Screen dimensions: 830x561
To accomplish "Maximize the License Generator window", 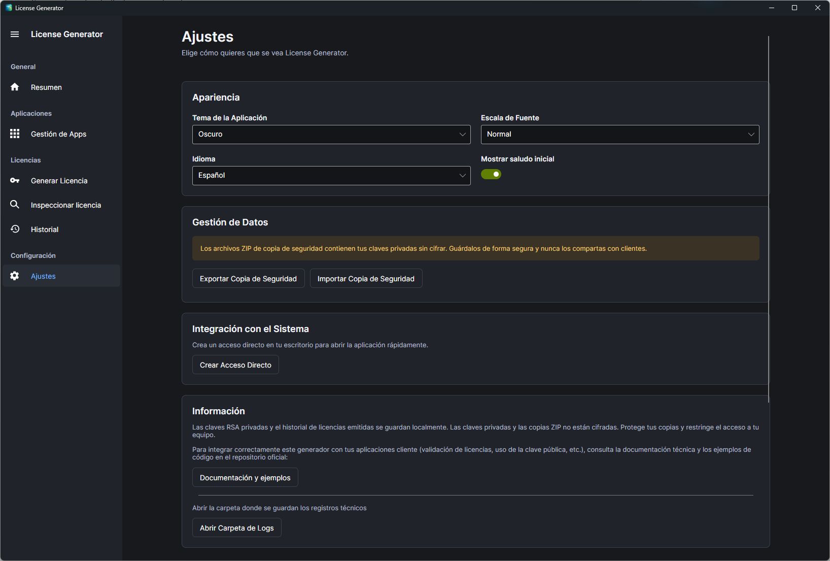I will coord(794,8).
